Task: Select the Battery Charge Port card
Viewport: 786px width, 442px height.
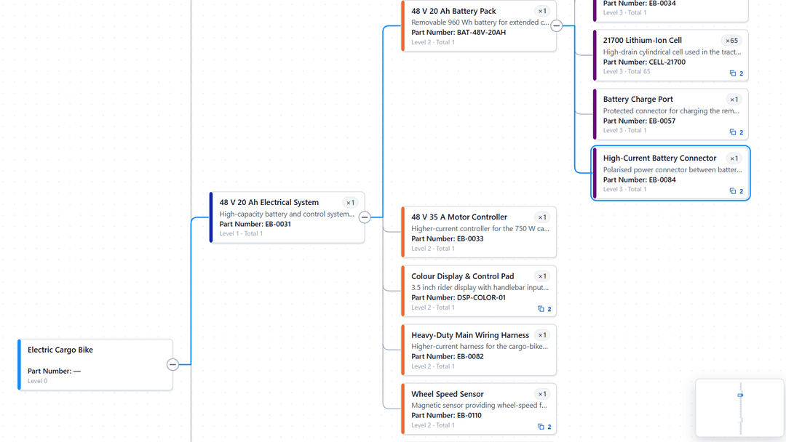Action: (671, 114)
